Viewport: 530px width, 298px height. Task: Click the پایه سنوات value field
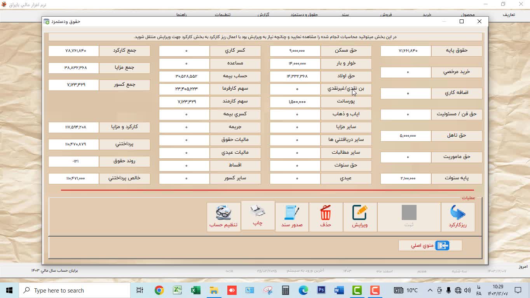(x=406, y=178)
